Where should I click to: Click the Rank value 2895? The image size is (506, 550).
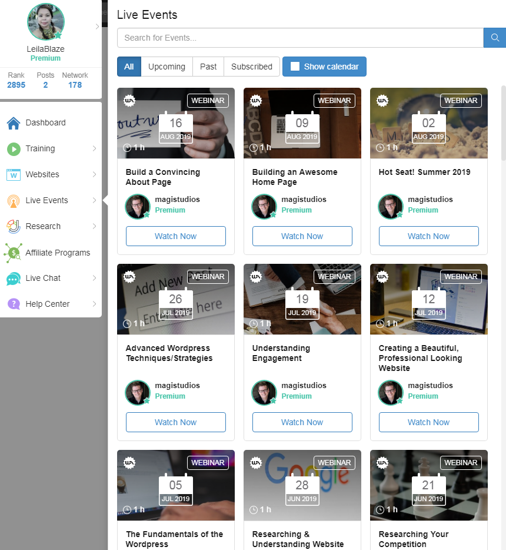[16, 85]
